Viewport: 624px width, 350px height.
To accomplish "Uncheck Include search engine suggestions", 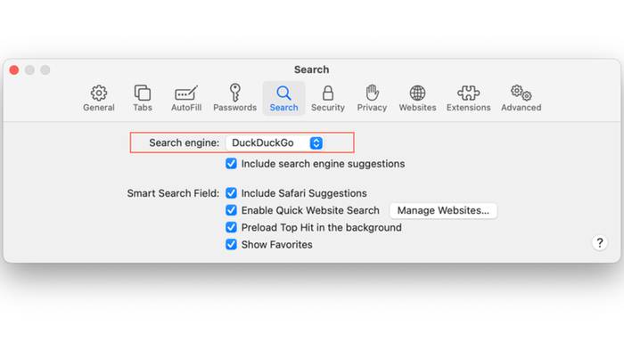I will (231, 164).
